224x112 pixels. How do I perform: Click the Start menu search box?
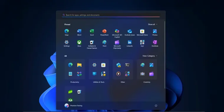click(111, 15)
